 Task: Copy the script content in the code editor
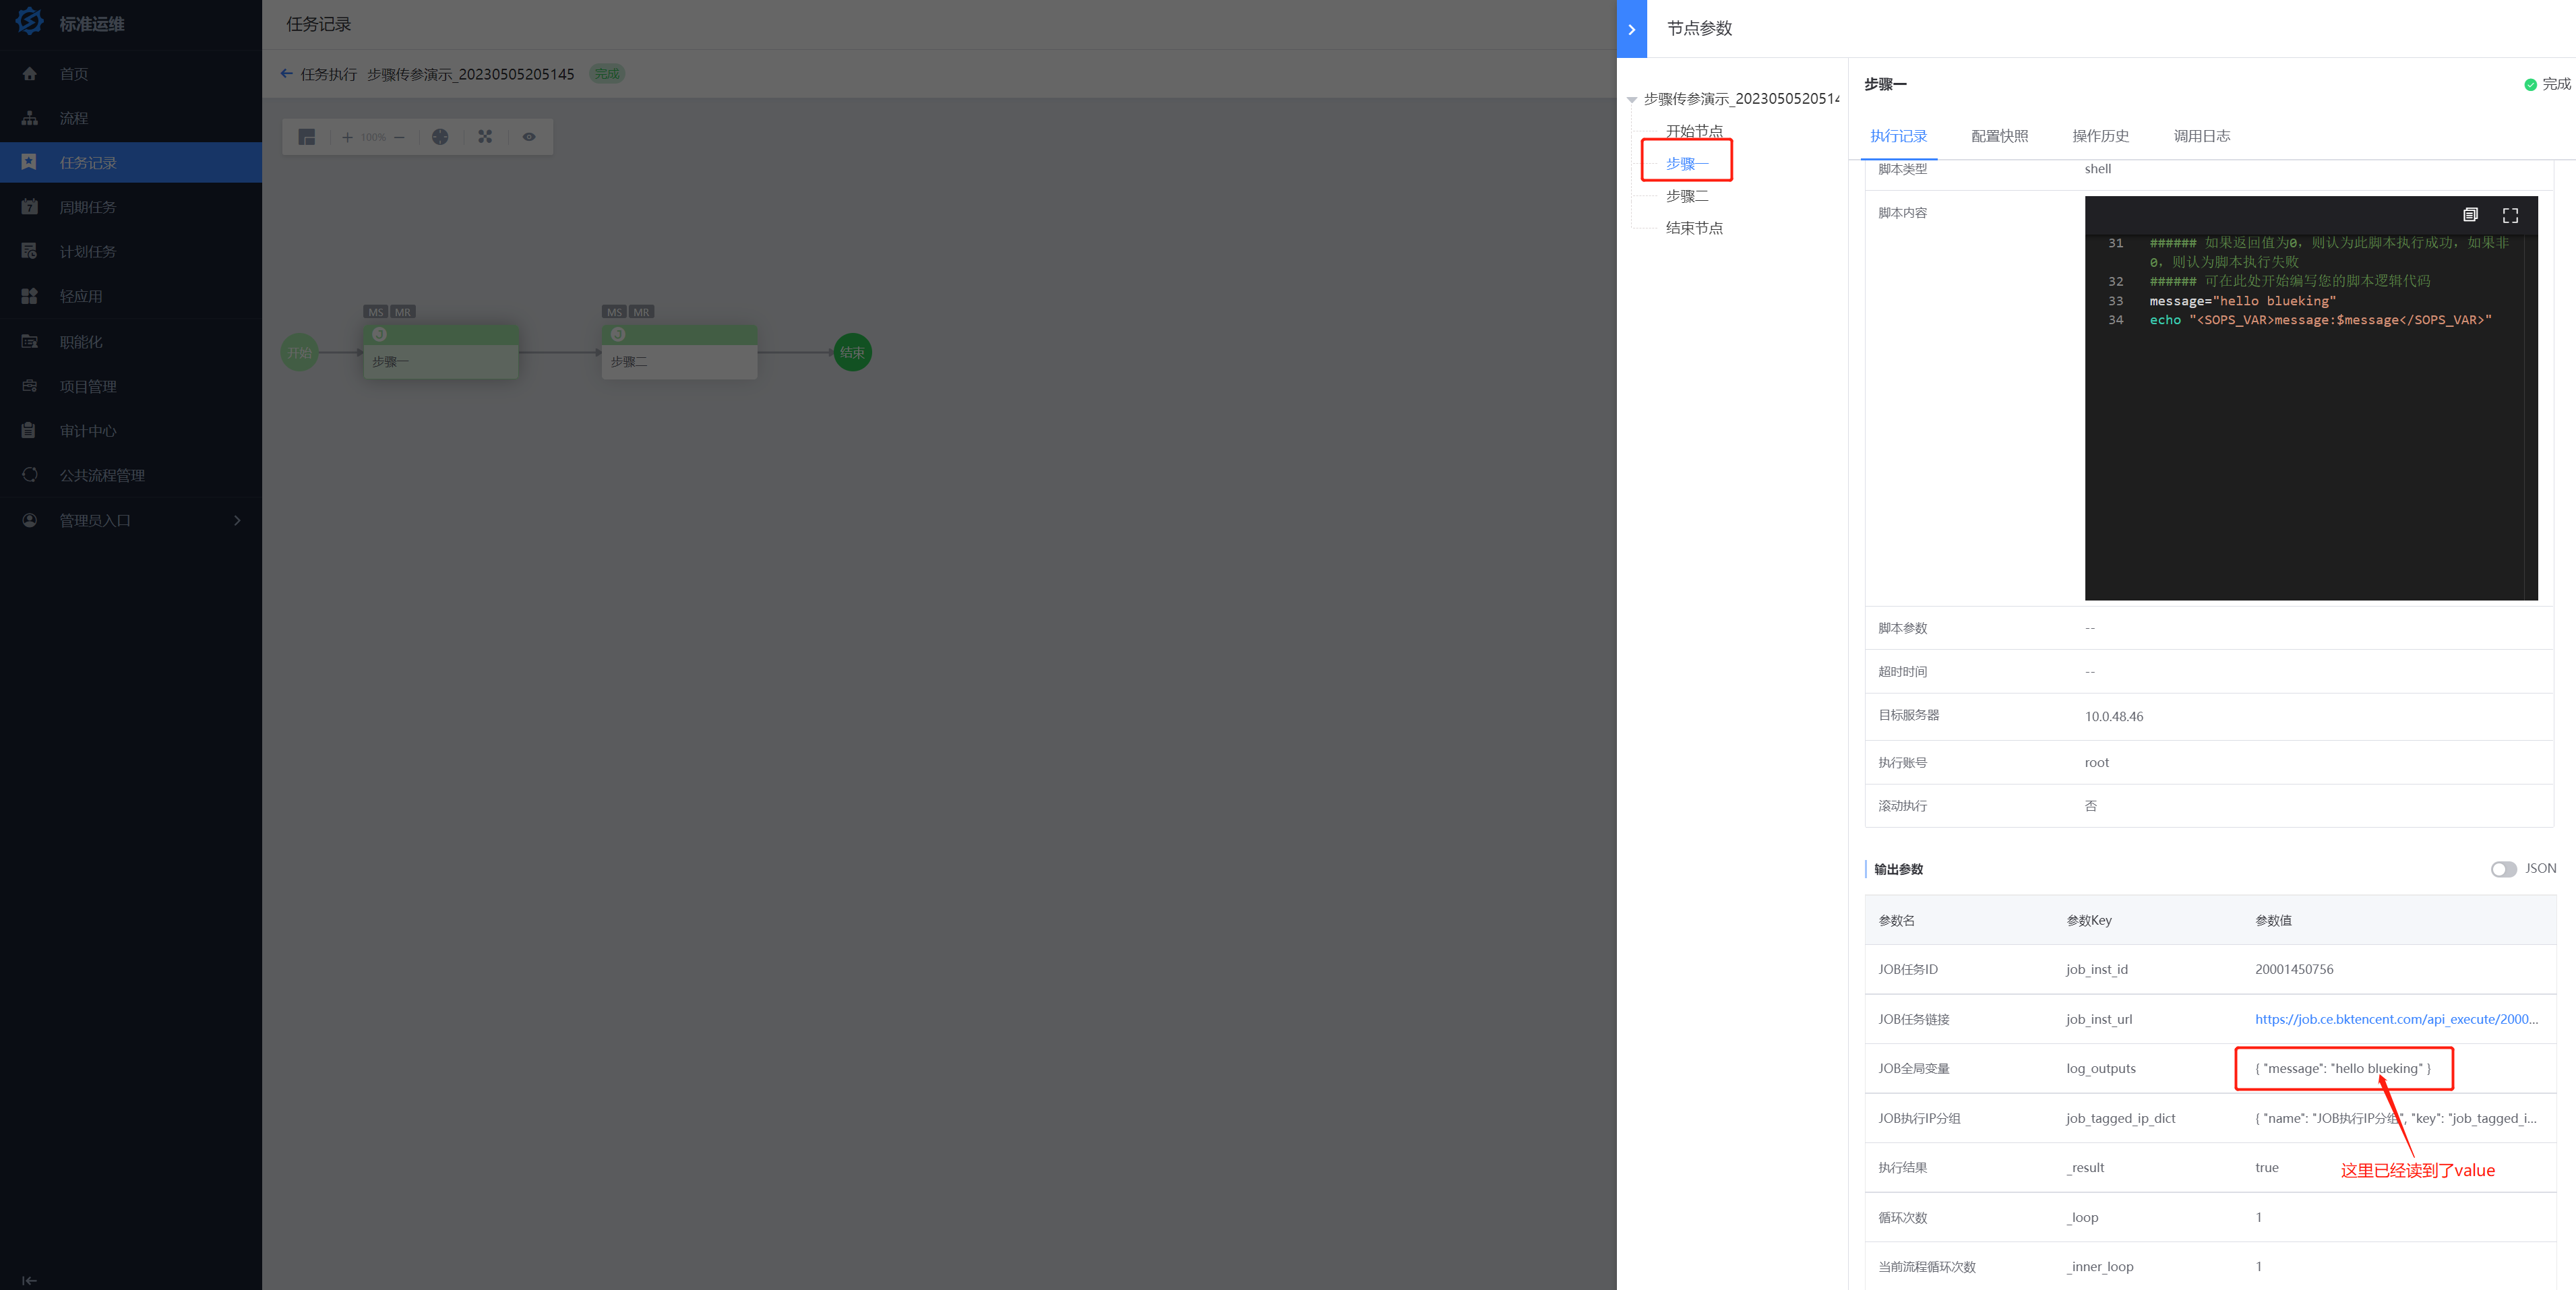(2470, 215)
